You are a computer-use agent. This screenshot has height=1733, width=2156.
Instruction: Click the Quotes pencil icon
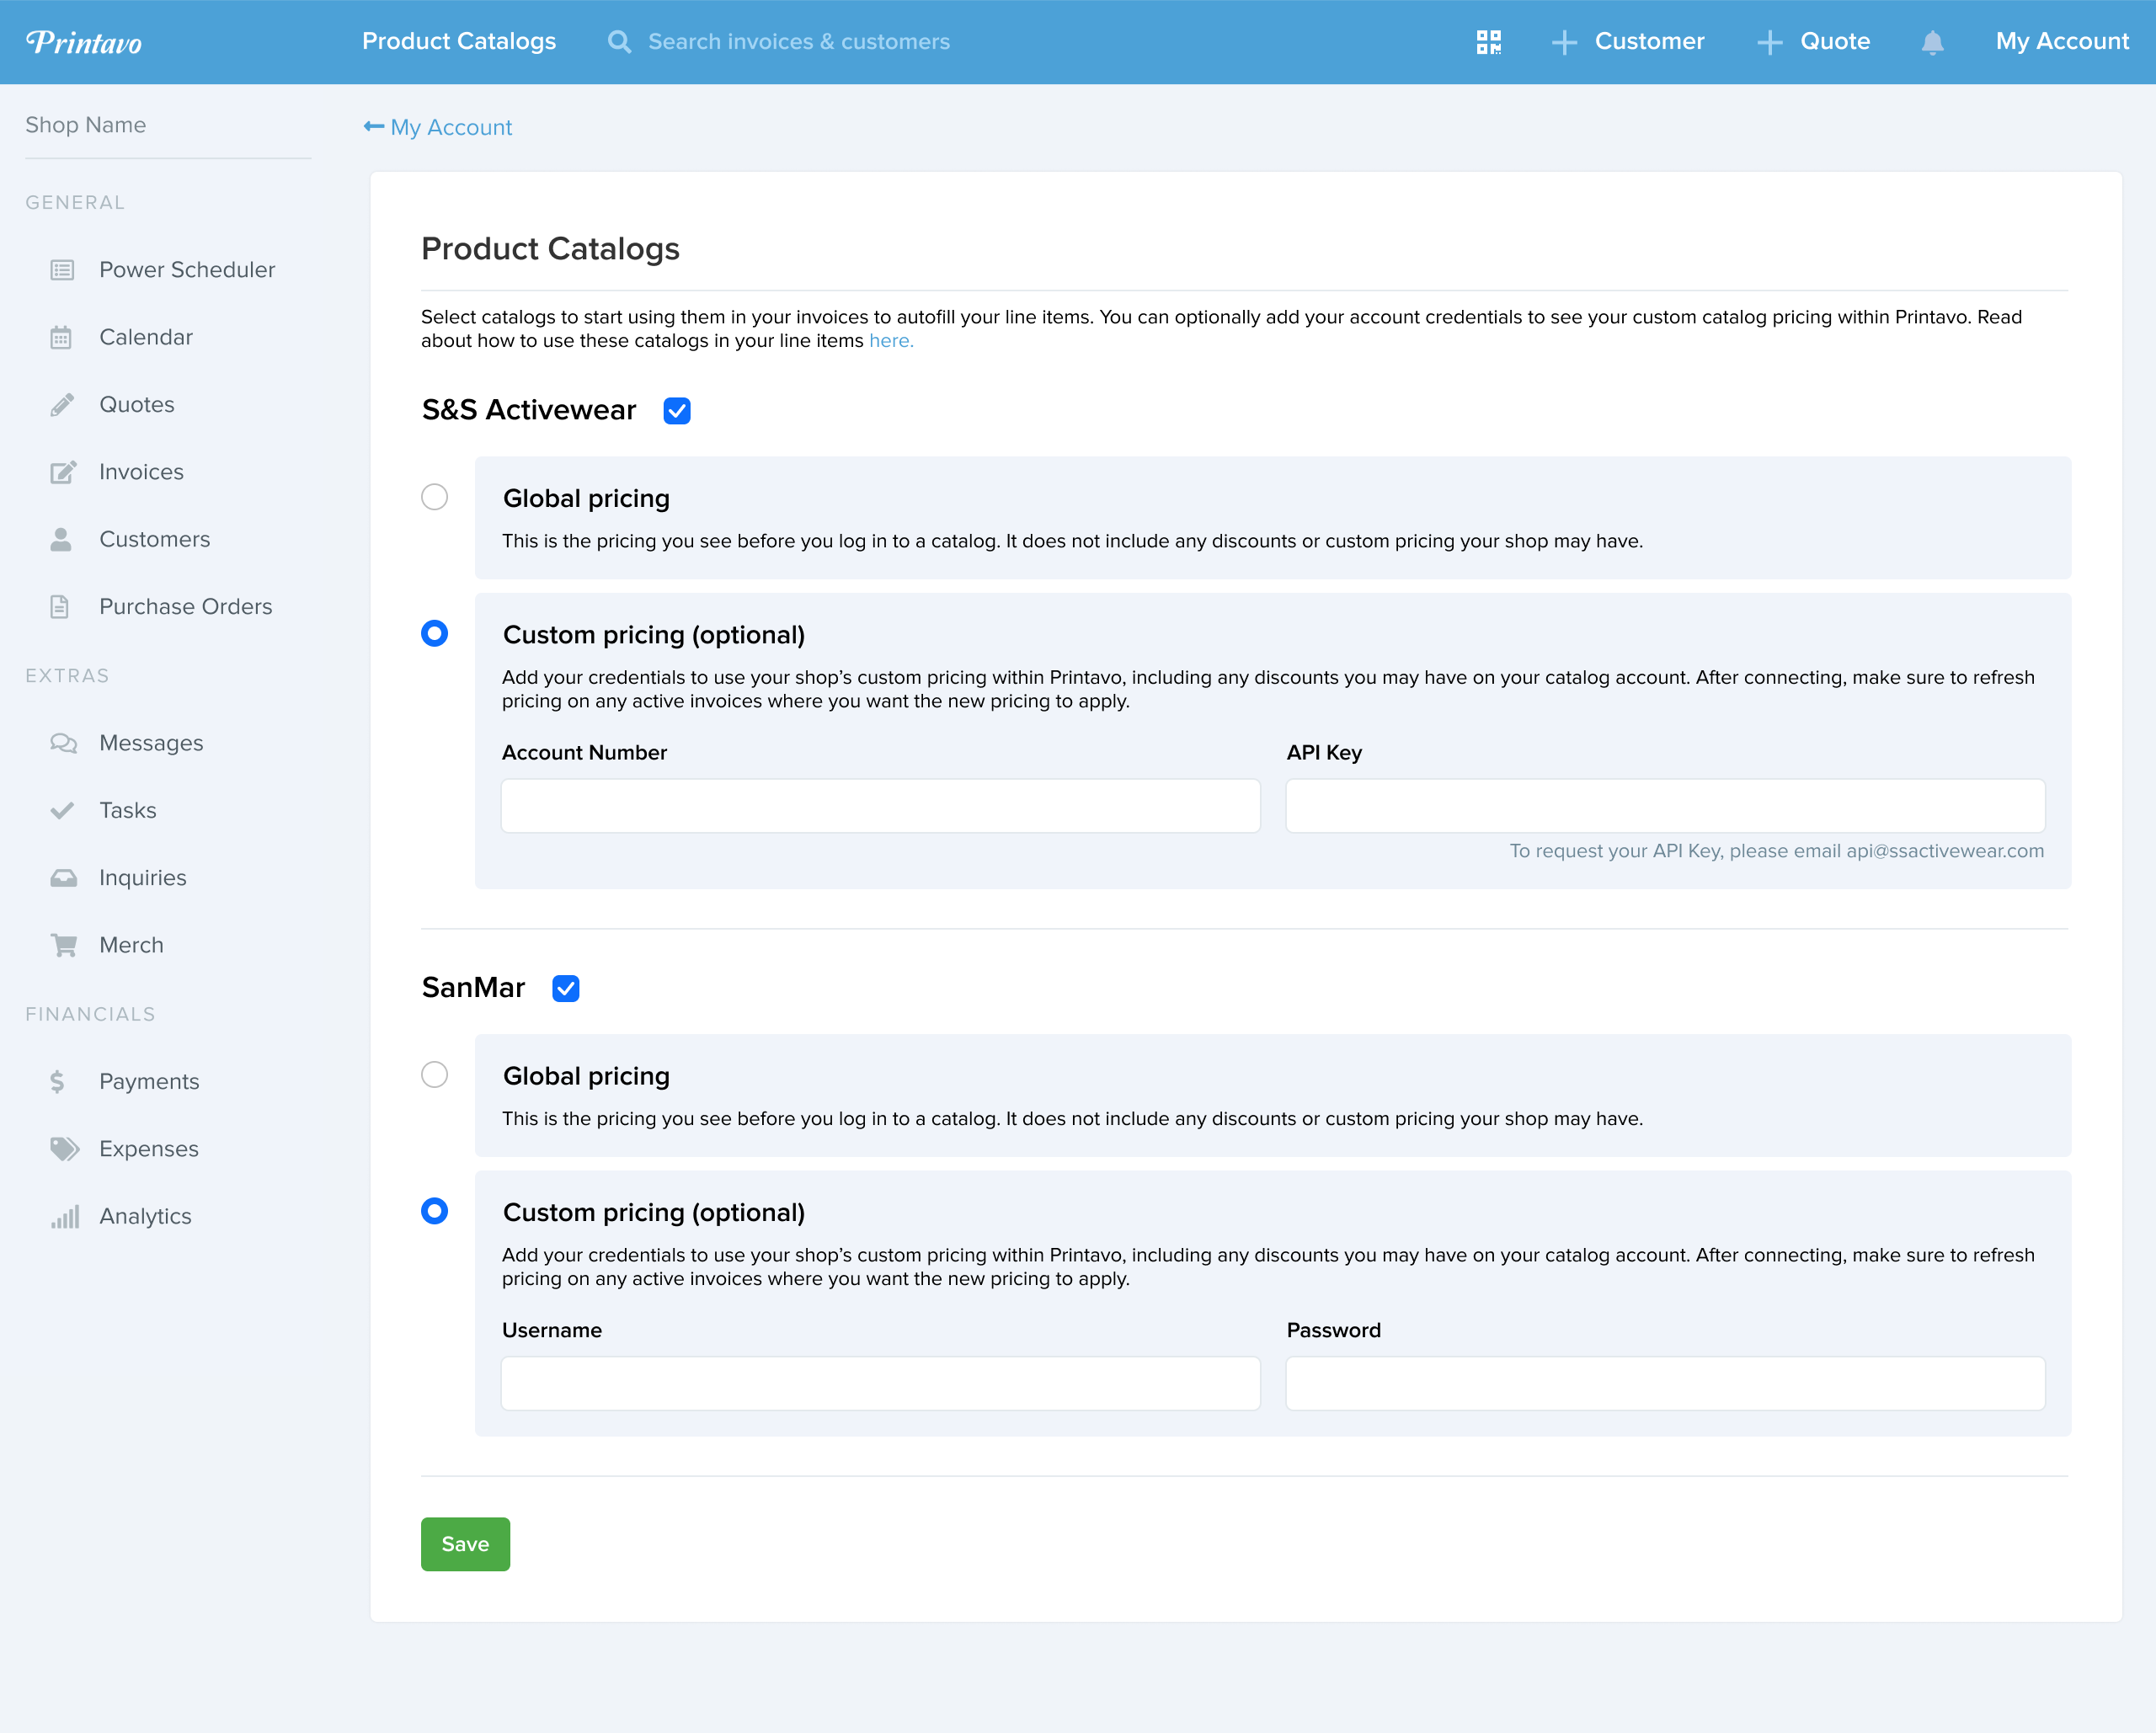[62, 405]
